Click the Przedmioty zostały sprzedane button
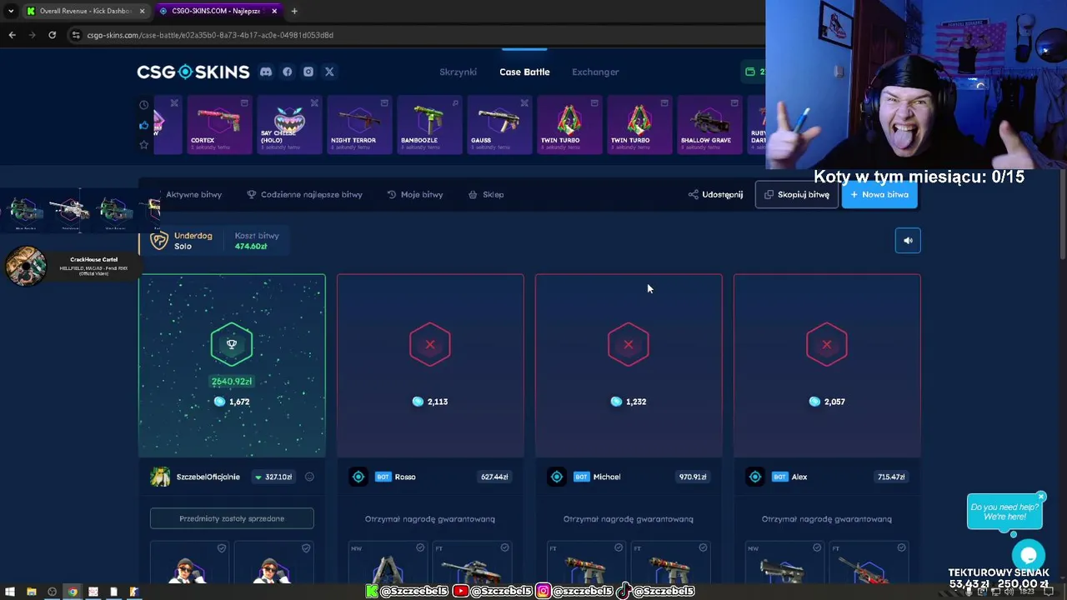The image size is (1067, 600). (232, 518)
